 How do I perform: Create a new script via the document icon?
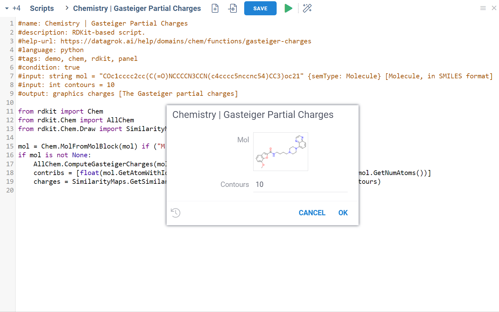[x=215, y=8]
